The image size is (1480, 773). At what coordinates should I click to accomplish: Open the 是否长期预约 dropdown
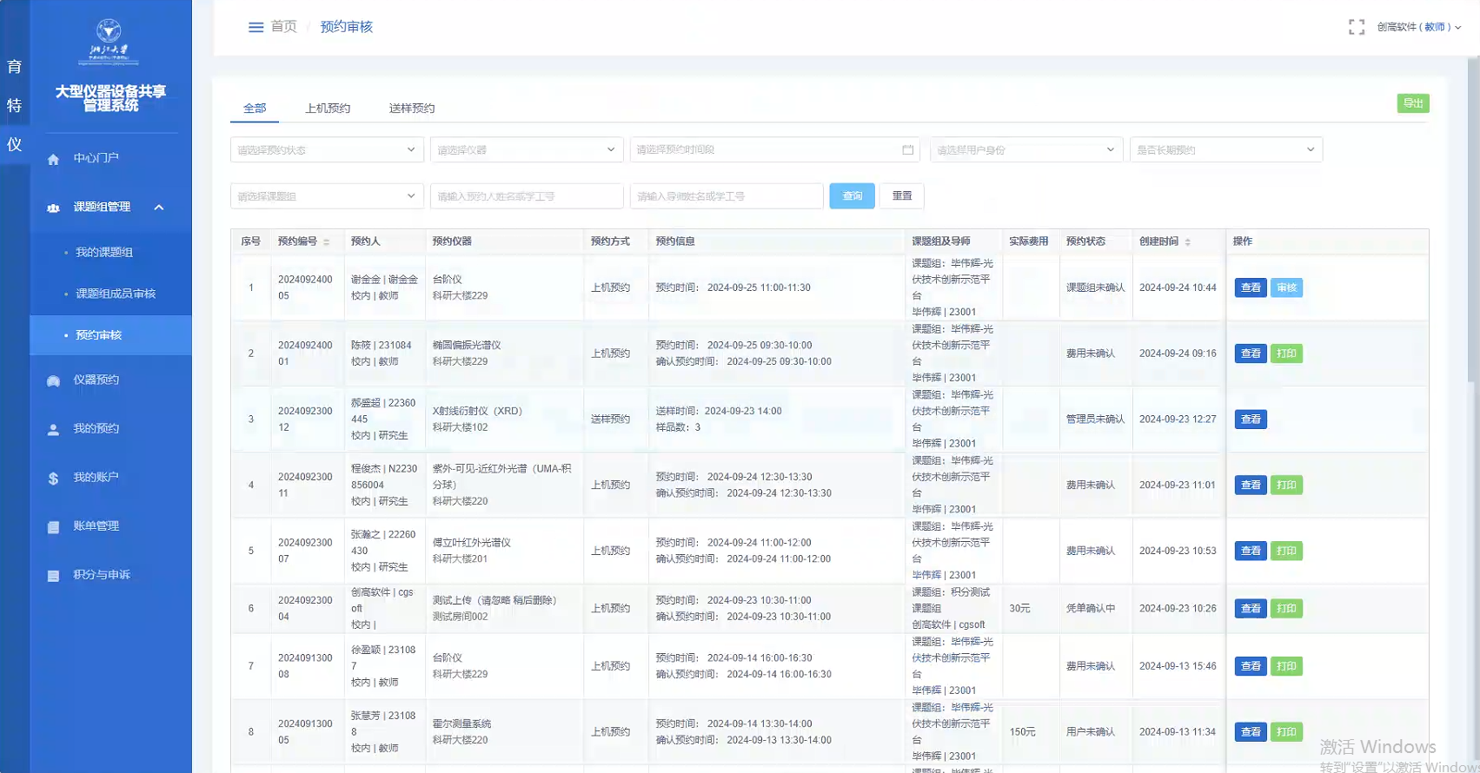pos(1226,149)
